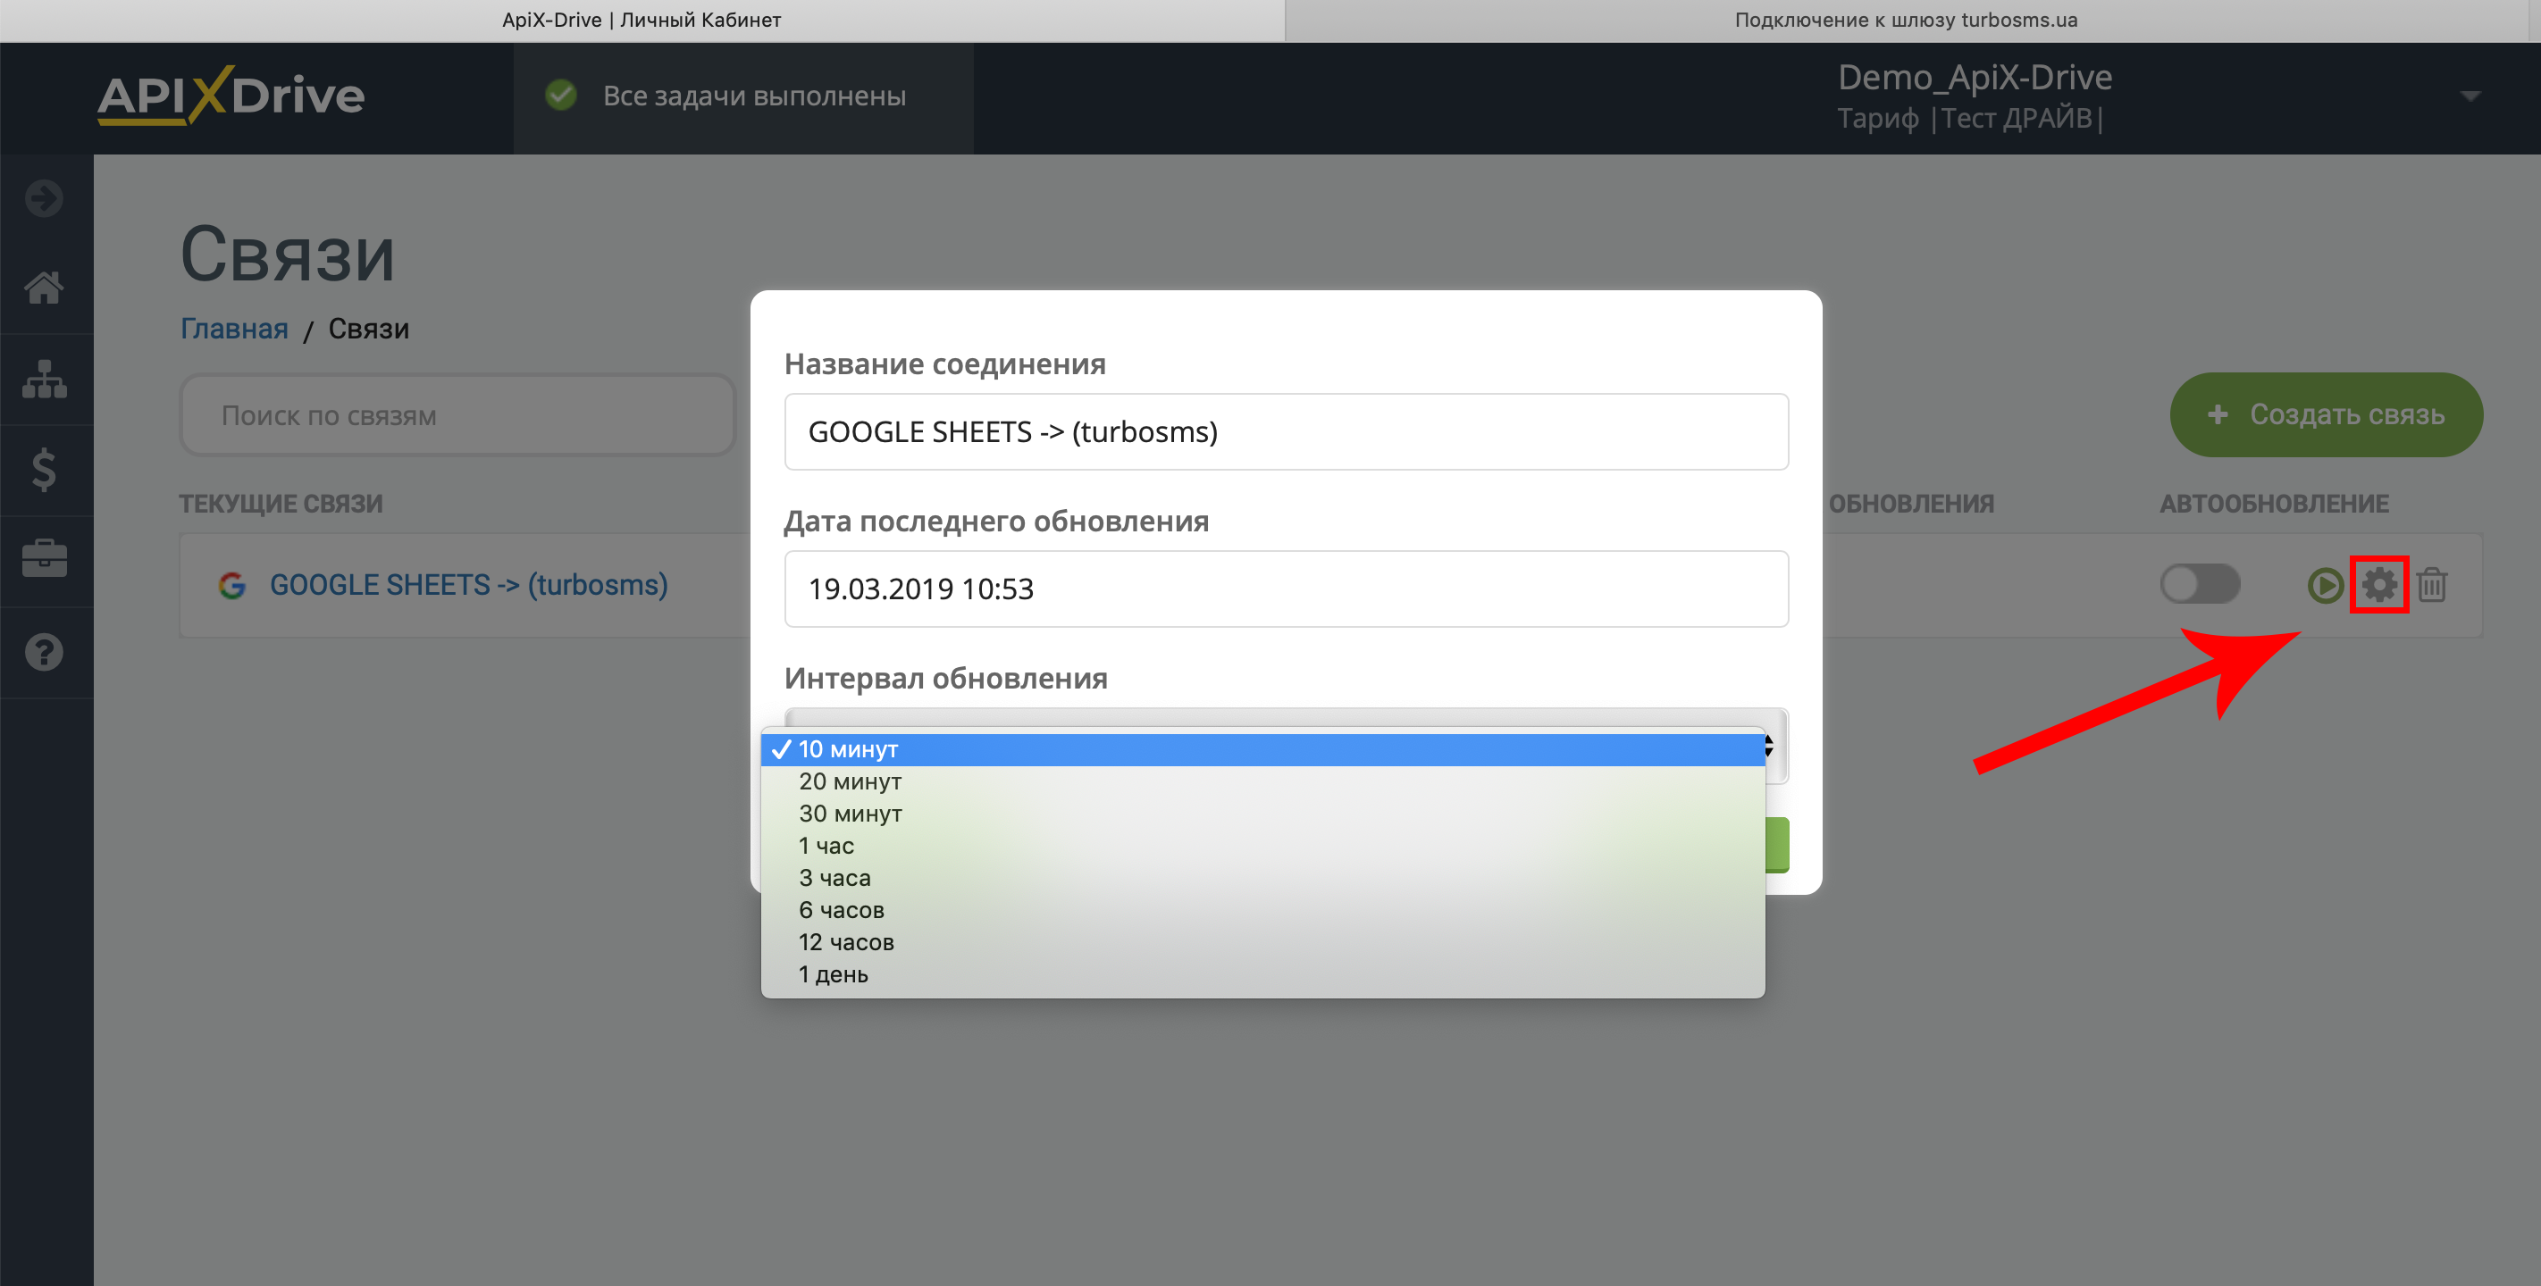Focus the Поиск по связям search field
This screenshot has height=1286, width=2541.
point(457,415)
